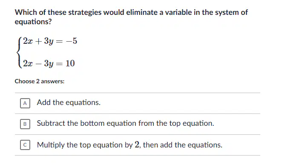Check answer box C
The height and width of the screenshot is (167, 293).
pos(25,145)
